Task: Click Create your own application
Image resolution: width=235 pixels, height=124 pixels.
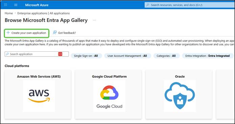Action: click(27, 33)
